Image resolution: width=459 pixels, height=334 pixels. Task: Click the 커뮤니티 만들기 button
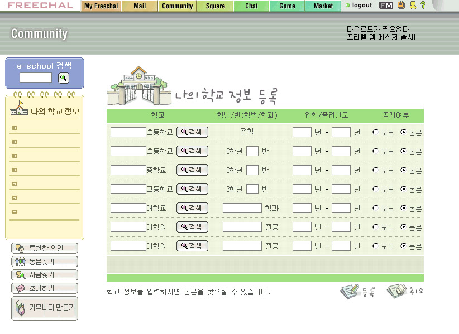coord(45,308)
